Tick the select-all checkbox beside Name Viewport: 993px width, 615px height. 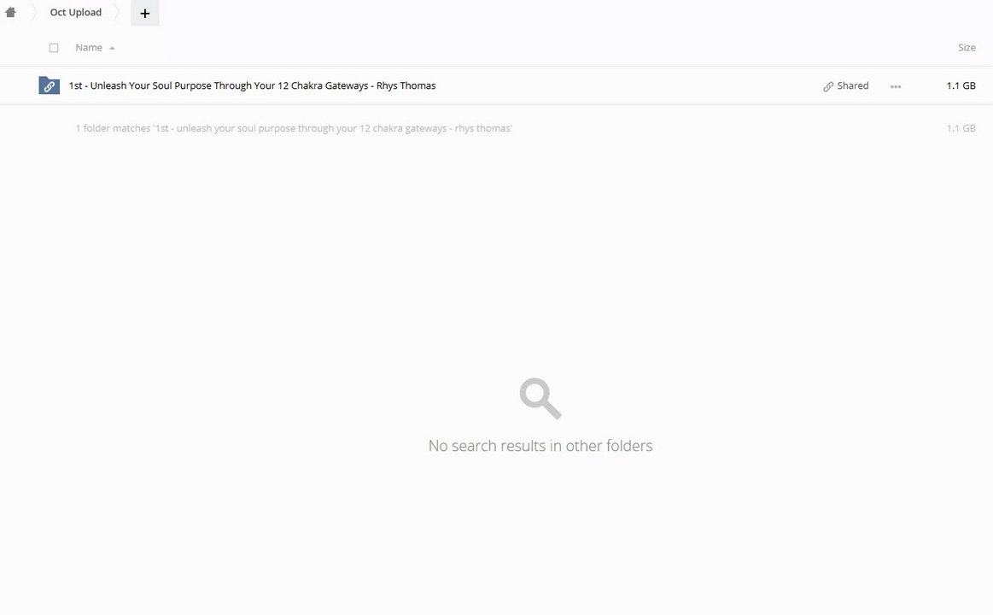pos(54,48)
